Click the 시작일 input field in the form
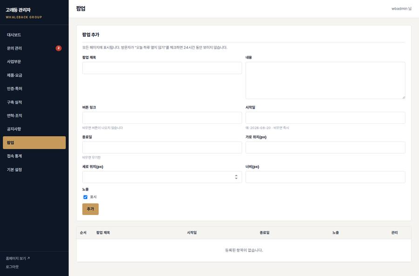 click(325, 118)
